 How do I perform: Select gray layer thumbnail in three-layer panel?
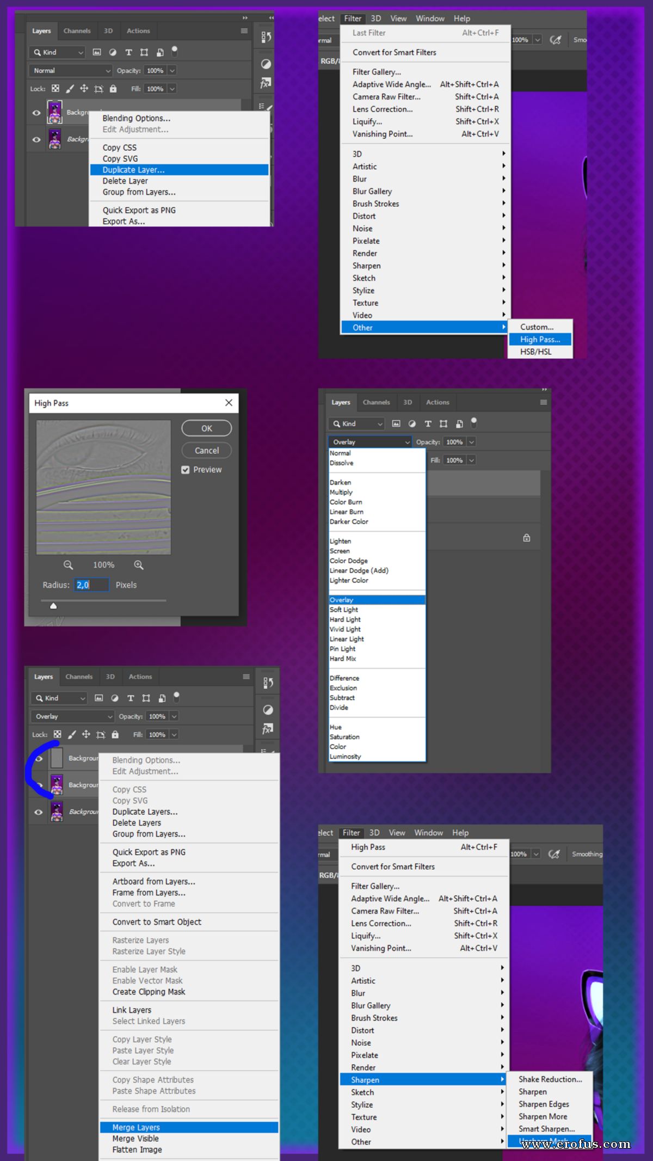pos(57,758)
